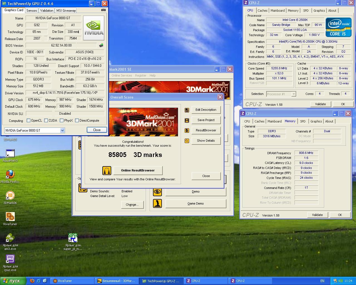The width and height of the screenshot is (356, 285).
Task: Click the 62.92.1A.00.00 BIOS Version field
Action: point(61,45)
